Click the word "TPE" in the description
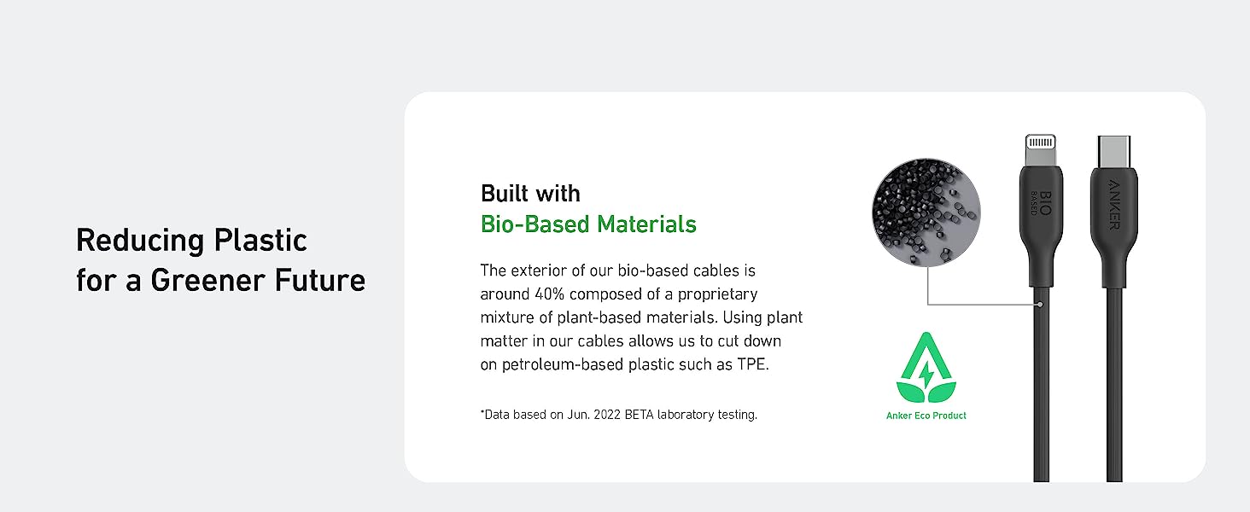1250x512 pixels. tap(751, 364)
